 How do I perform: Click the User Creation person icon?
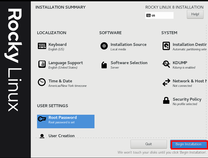[42, 136]
